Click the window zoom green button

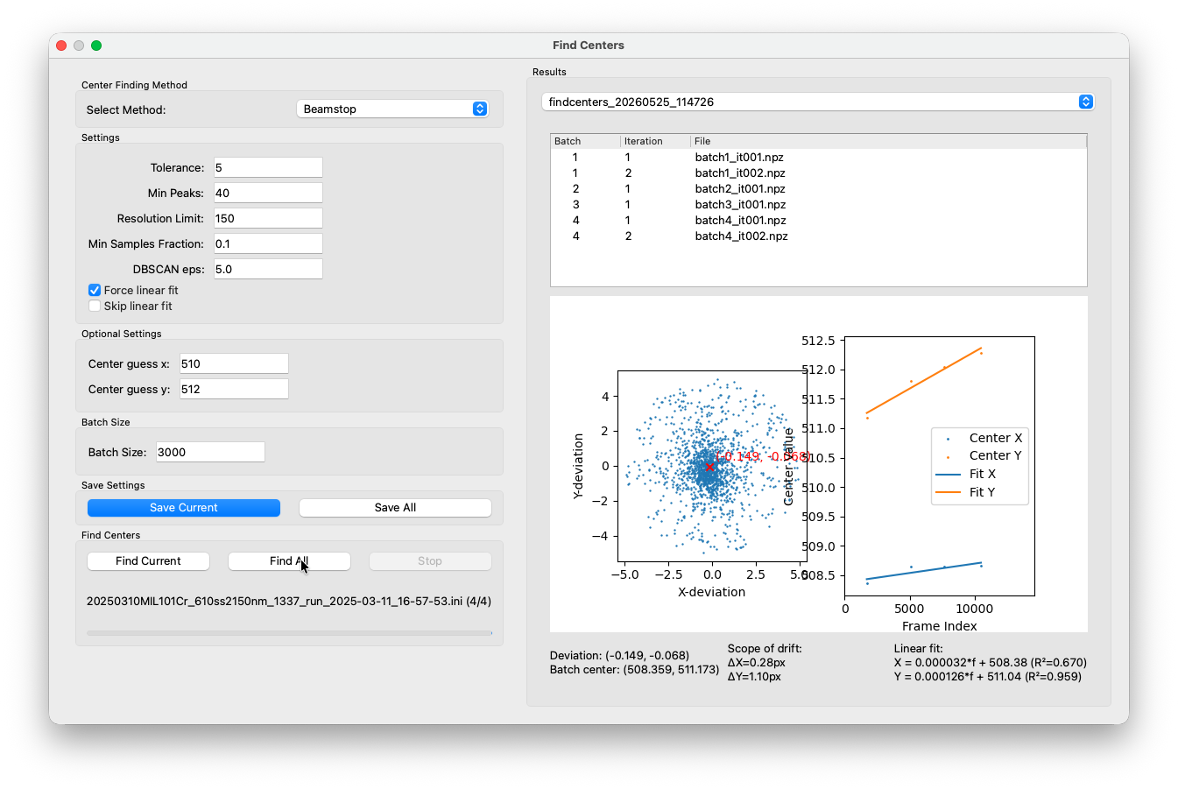pyautogui.click(x=96, y=46)
